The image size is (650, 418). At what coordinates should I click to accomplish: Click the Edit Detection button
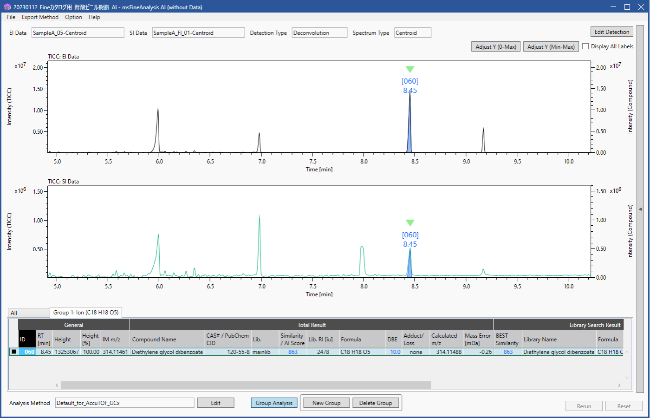612,32
